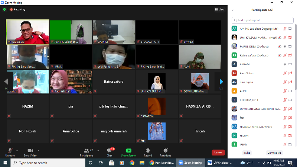The image size is (297, 167).
Task: Collapse the Participants panel chevron
Action: (x=233, y=10)
